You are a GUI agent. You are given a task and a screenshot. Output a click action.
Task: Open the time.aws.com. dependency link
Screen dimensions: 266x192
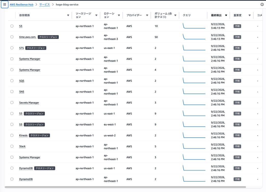[28, 37]
